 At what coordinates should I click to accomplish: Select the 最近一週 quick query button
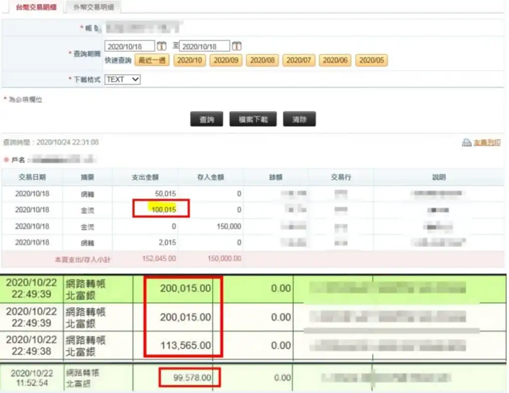pos(152,60)
